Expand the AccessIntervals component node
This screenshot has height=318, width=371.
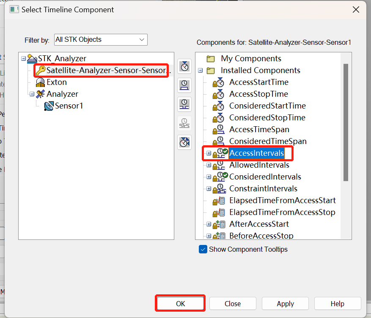coord(209,153)
